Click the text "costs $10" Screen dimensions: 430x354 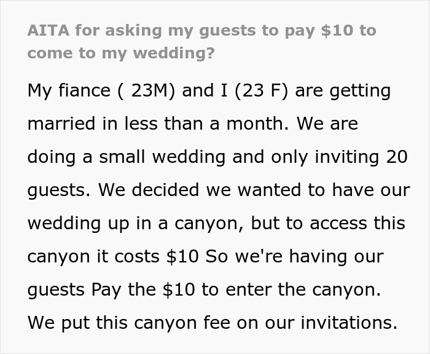[x=156, y=256]
